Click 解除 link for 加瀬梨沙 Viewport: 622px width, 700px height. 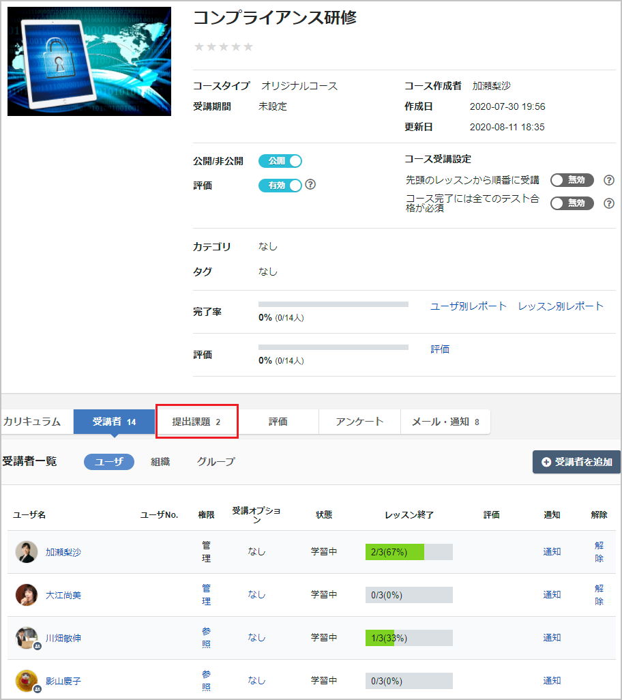pyautogui.click(x=599, y=552)
